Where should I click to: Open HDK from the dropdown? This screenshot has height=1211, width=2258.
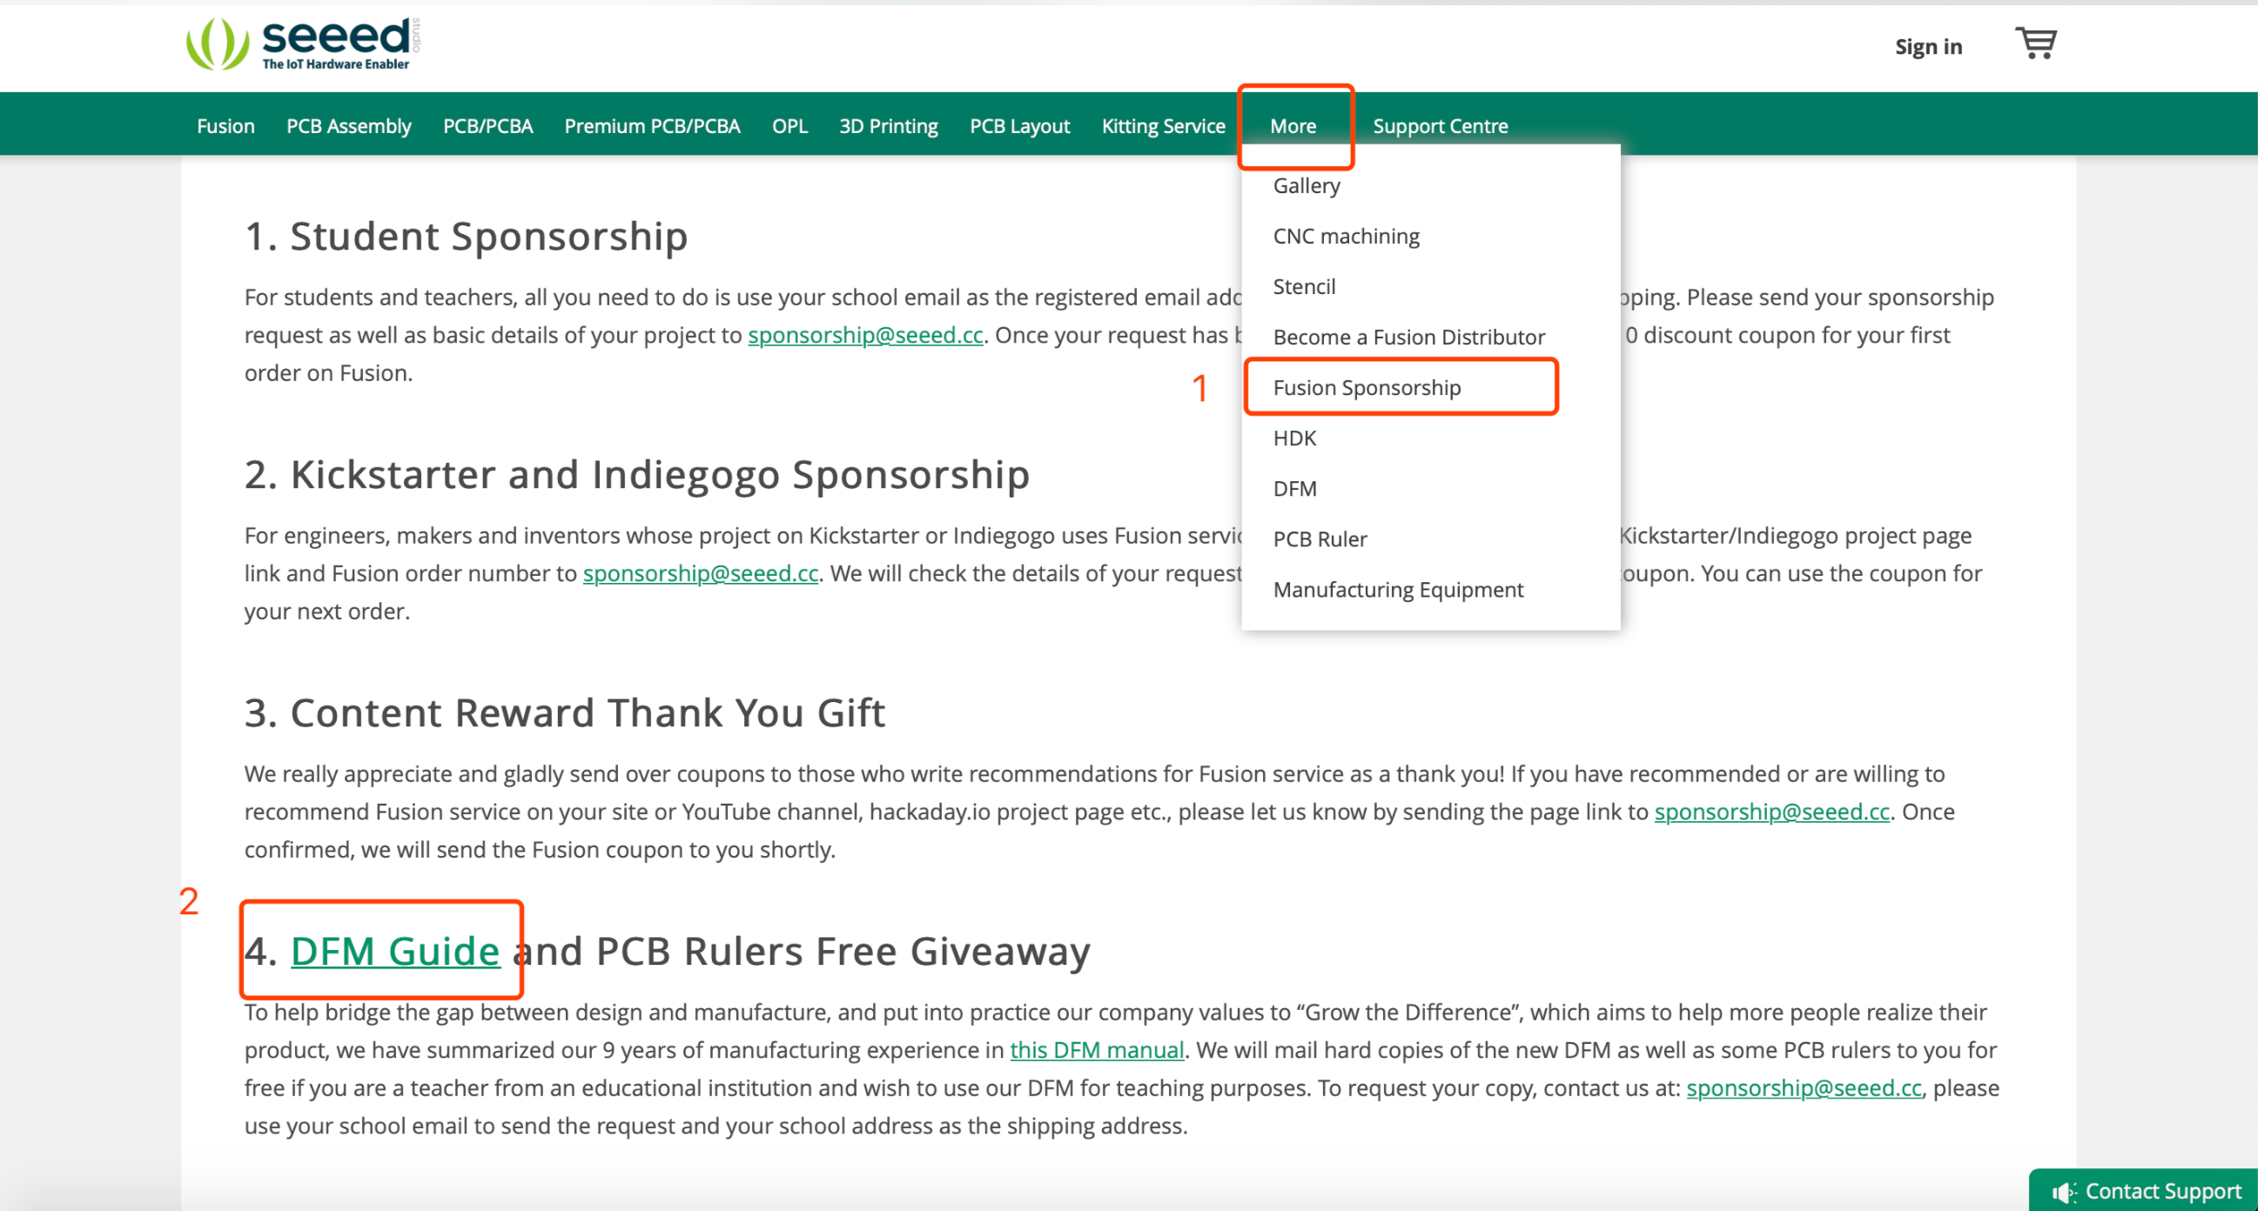point(1294,438)
